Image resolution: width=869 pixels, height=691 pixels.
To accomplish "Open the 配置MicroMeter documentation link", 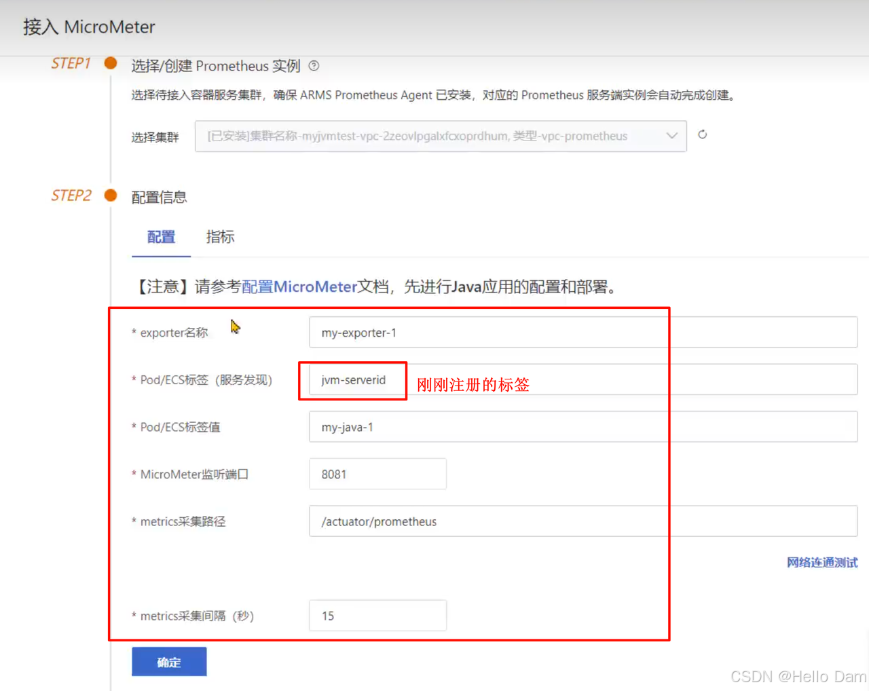I will tap(299, 286).
